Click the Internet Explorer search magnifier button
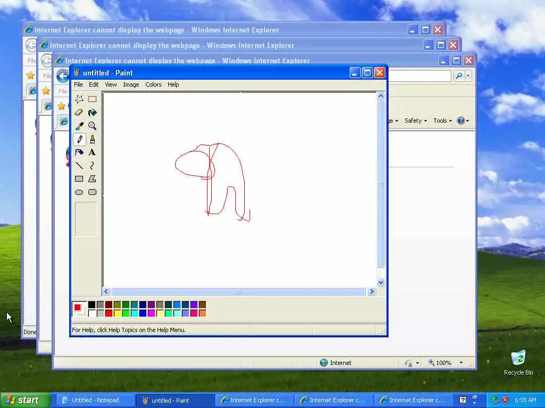545x408 pixels. click(459, 75)
